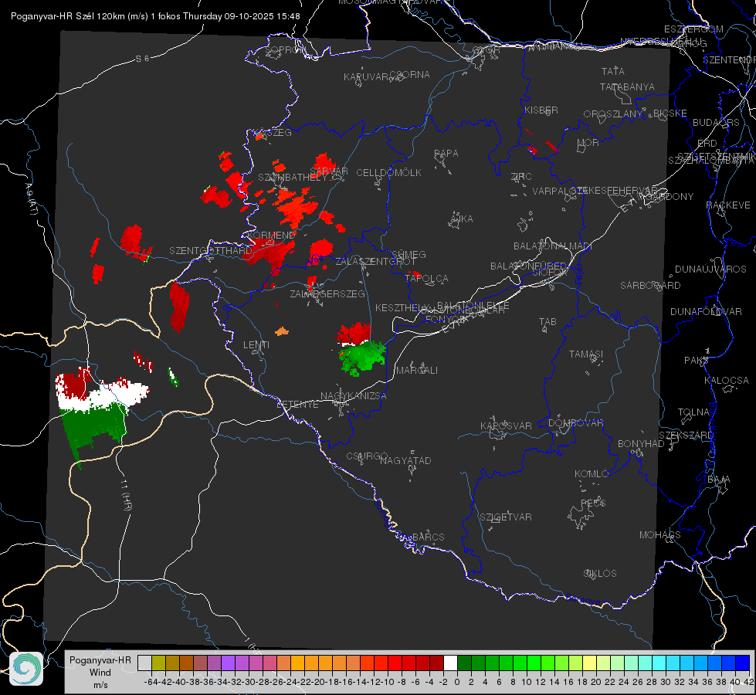Click the BAJA label

coord(719,480)
